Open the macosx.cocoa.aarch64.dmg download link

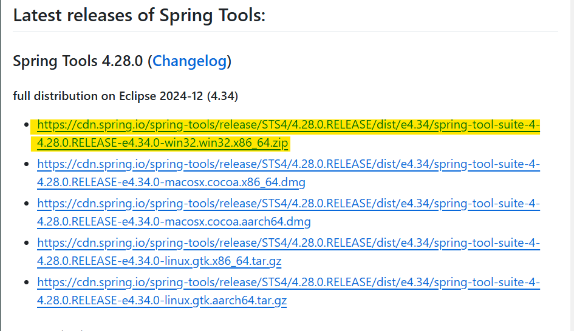point(289,213)
